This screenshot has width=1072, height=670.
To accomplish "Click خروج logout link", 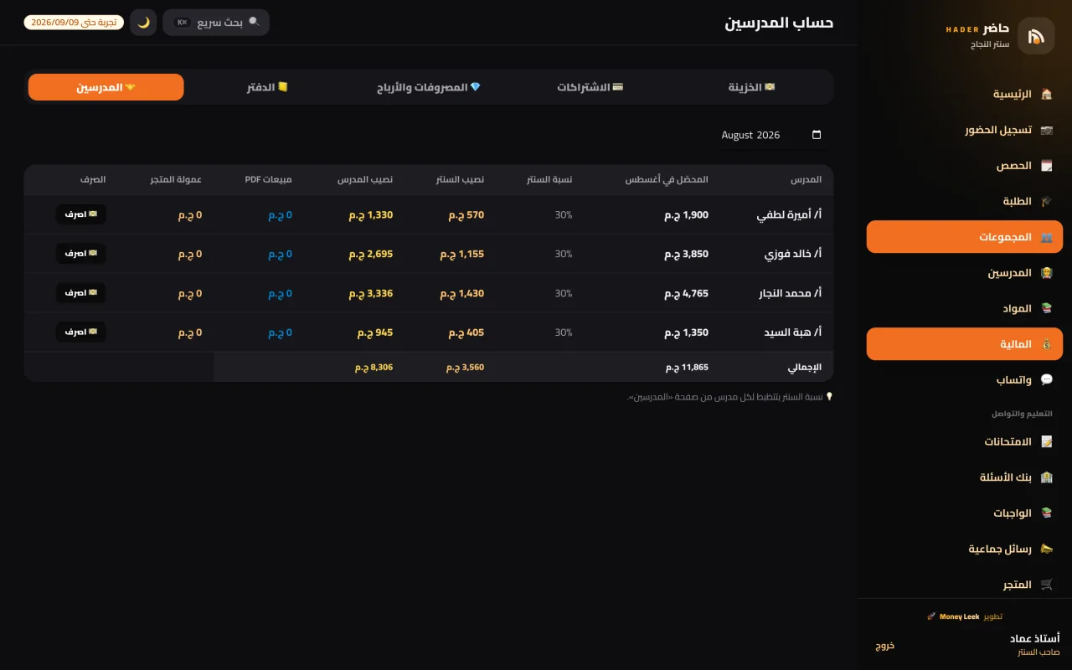I will point(885,645).
